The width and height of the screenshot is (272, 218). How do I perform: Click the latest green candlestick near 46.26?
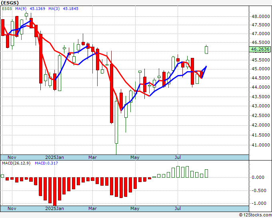pos(206,50)
